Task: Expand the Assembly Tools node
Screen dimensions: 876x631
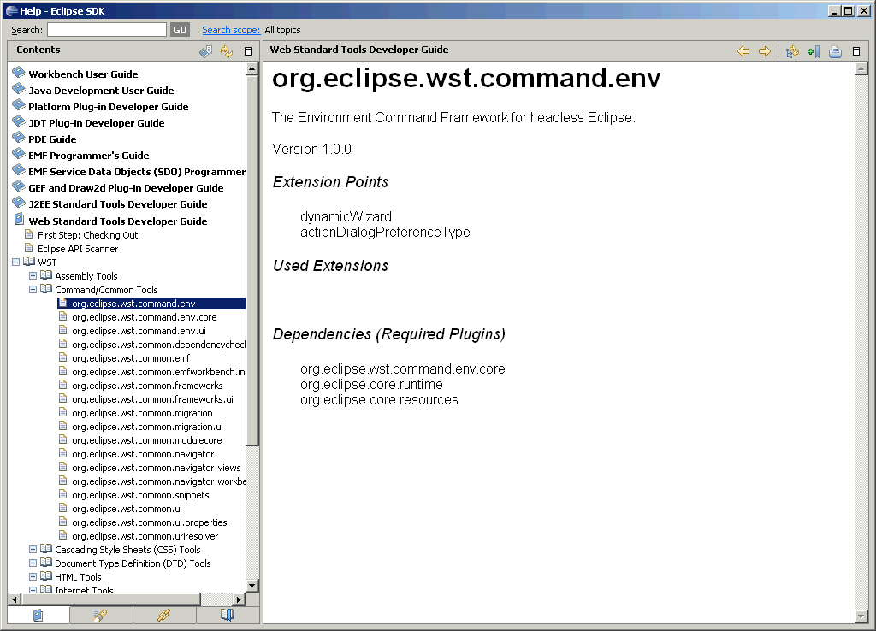Action: [33, 276]
